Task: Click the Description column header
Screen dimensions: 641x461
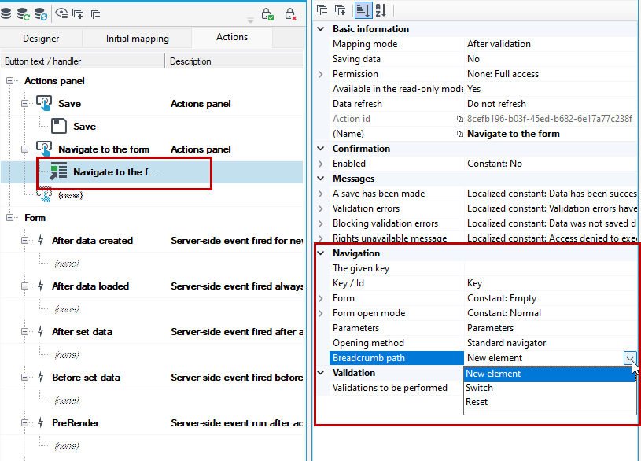Action: click(234, 61)
